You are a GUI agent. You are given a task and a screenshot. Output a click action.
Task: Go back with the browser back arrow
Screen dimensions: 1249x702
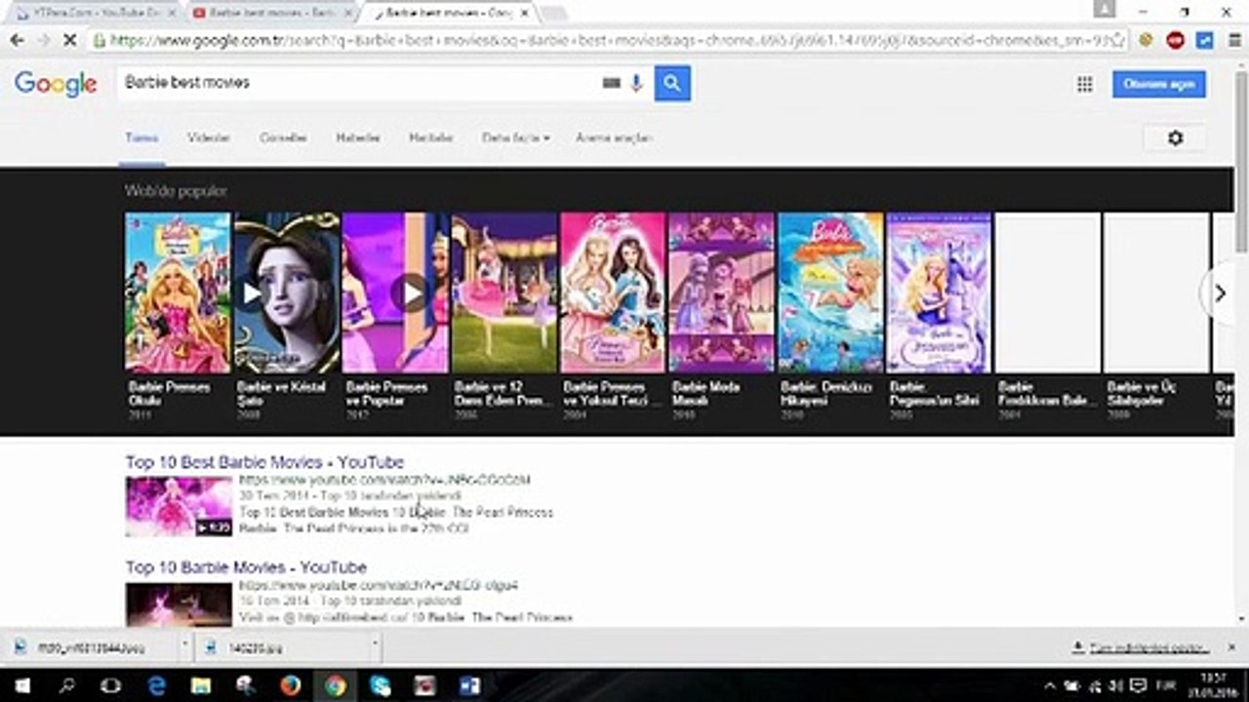17,41
